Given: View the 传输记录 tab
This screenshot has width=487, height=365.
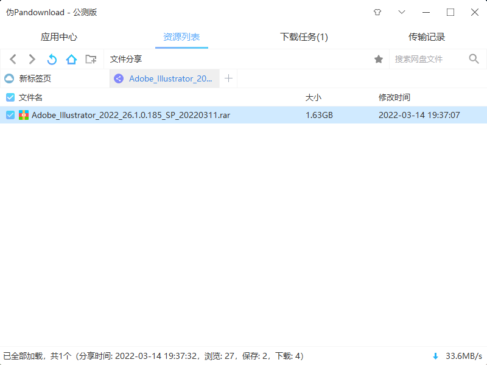Looking at the screenshot, I should pos(427,37).
